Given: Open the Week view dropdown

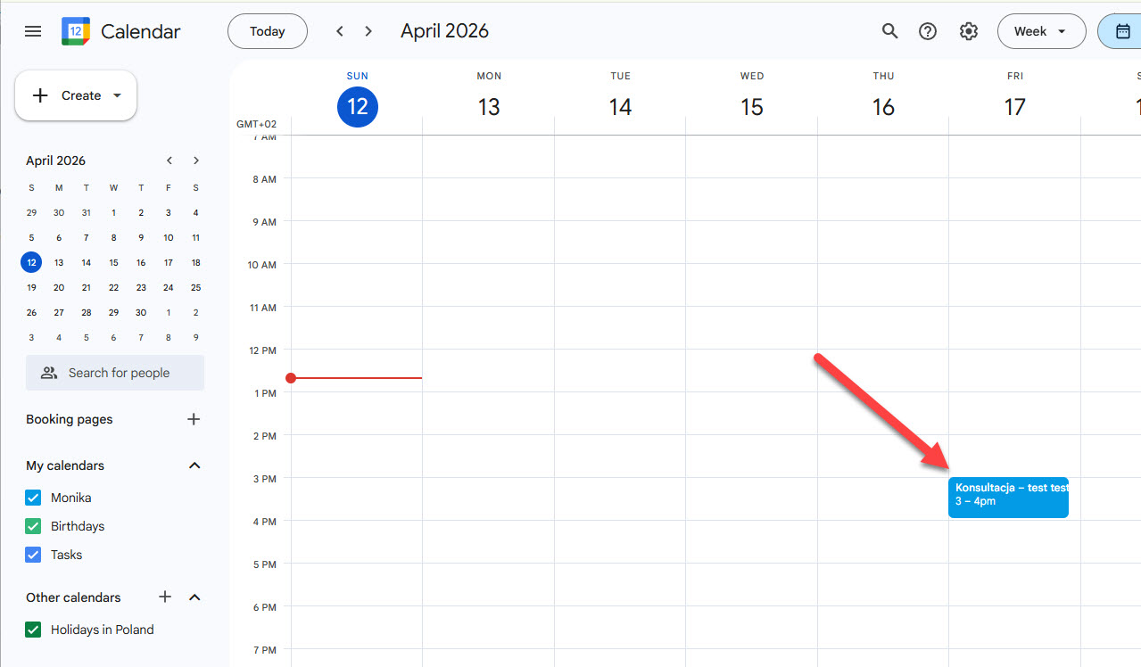Looking at the screenshot, I should (x=1041, y=31).
